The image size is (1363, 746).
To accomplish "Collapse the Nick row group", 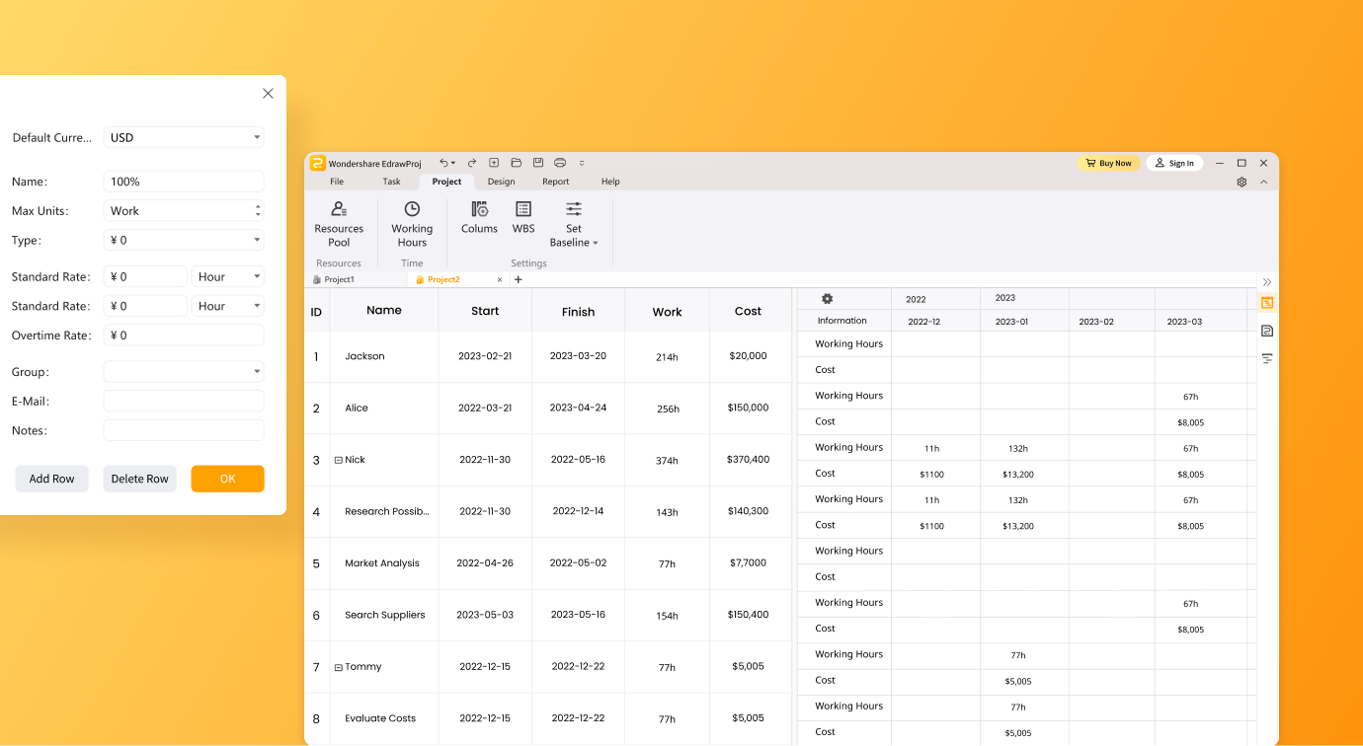I will pos(339,461).
